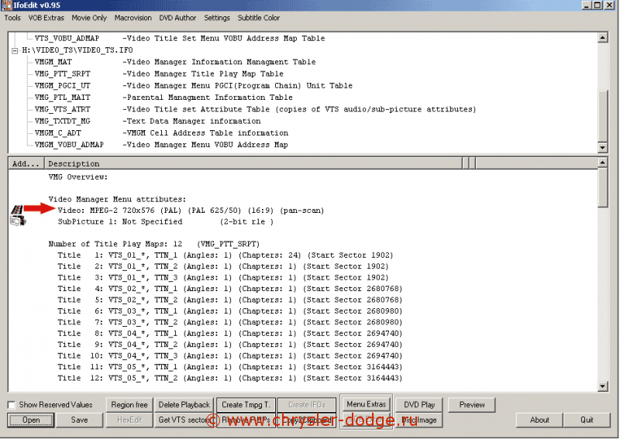This screenshot has width=620, height=439.
Task: Click the tree pane scrollbar thumb
Action: point(603,115)
